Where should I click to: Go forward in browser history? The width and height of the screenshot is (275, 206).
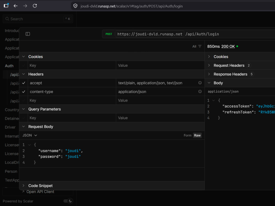tap(25, 6)
